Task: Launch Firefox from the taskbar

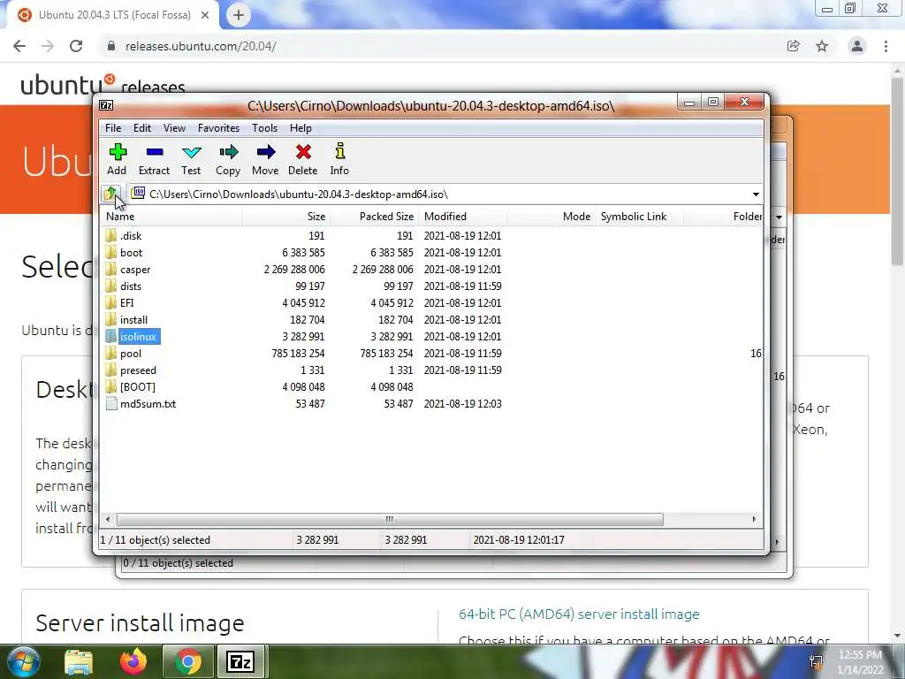Action: [133, 661]
